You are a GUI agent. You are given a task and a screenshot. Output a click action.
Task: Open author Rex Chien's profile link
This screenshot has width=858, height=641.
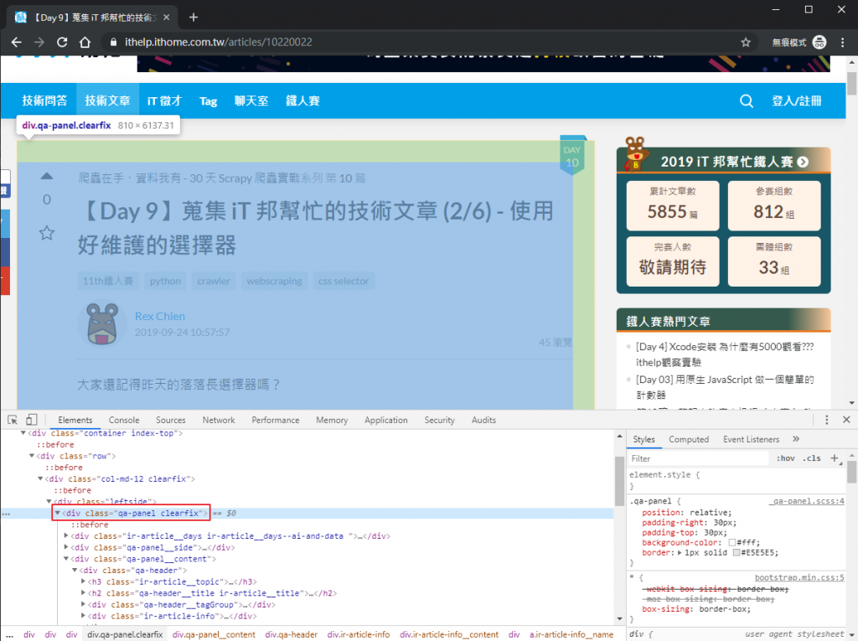click(x=160, y=316)
